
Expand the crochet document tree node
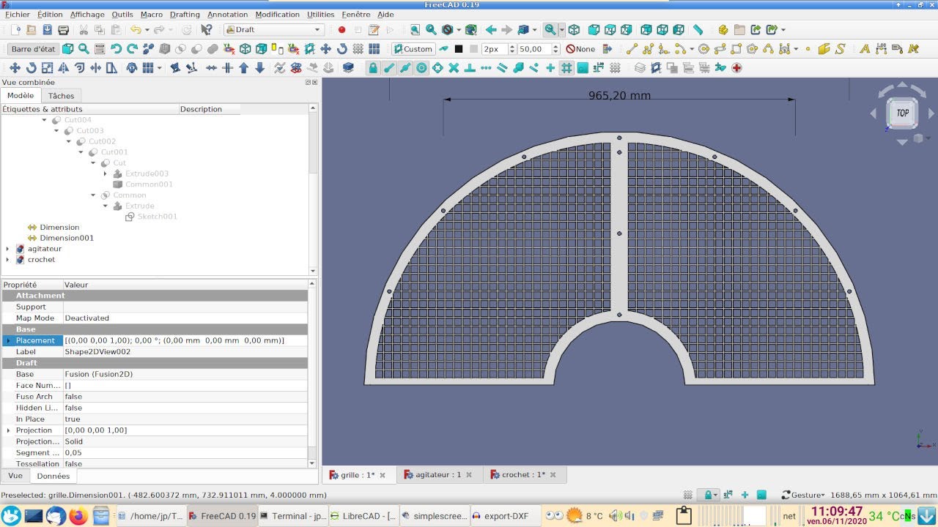point(8,260)
